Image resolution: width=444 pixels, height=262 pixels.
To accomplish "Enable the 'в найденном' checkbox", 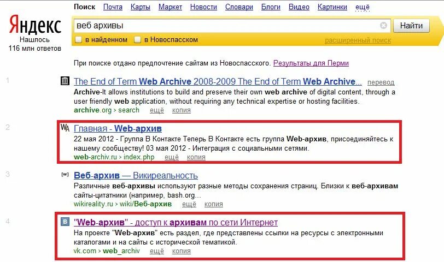I will (78, 39).
